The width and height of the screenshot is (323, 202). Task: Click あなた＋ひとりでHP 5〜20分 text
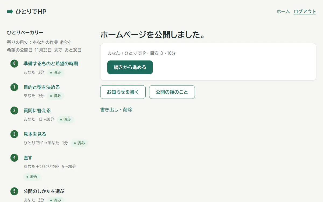pyautogui.click(x=50, y=166)
